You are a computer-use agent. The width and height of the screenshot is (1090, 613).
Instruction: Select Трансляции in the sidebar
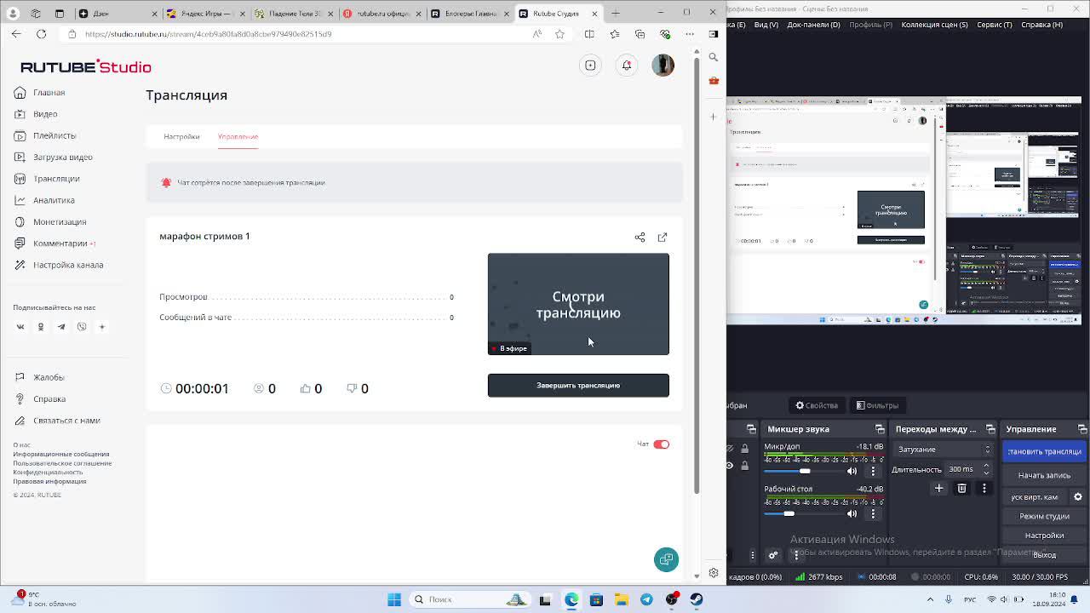pyautogui.click(x=47, y=179)
